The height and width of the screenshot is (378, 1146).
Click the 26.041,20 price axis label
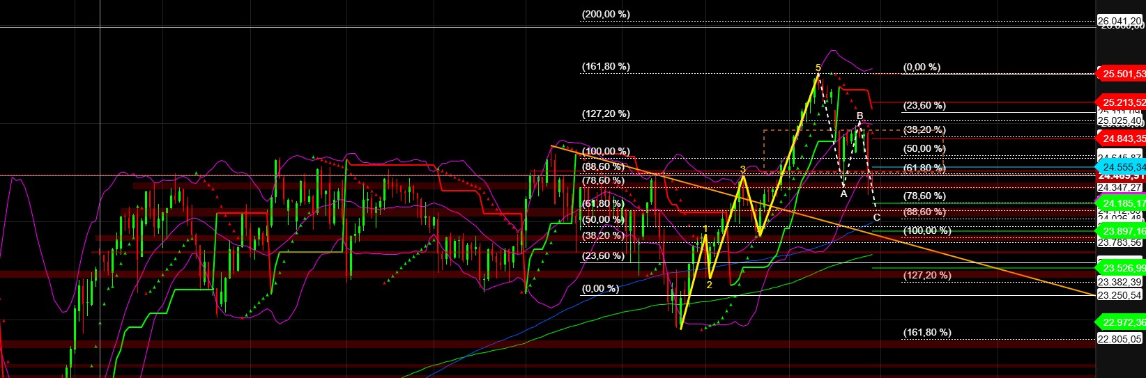[1120, 22]
